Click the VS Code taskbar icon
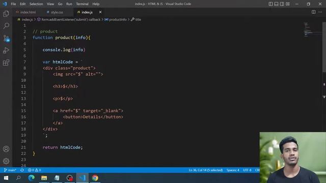 [x=83, y=178]
